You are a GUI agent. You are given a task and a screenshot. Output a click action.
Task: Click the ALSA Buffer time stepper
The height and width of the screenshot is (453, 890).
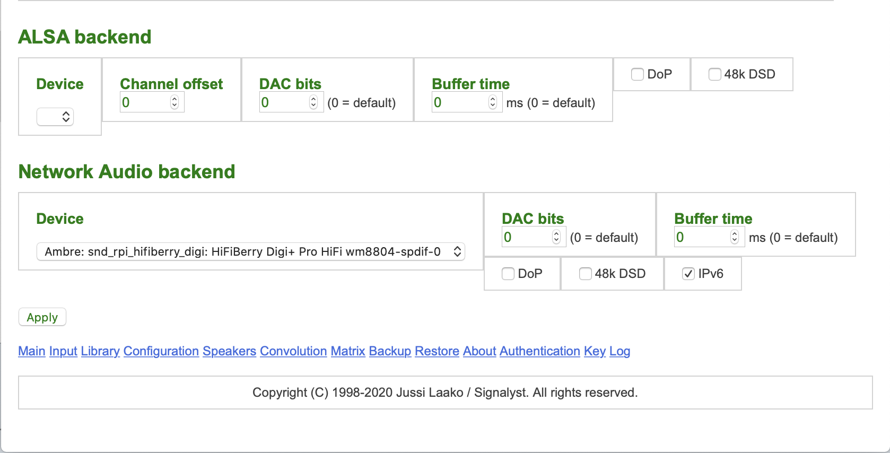tap(493, 102)
